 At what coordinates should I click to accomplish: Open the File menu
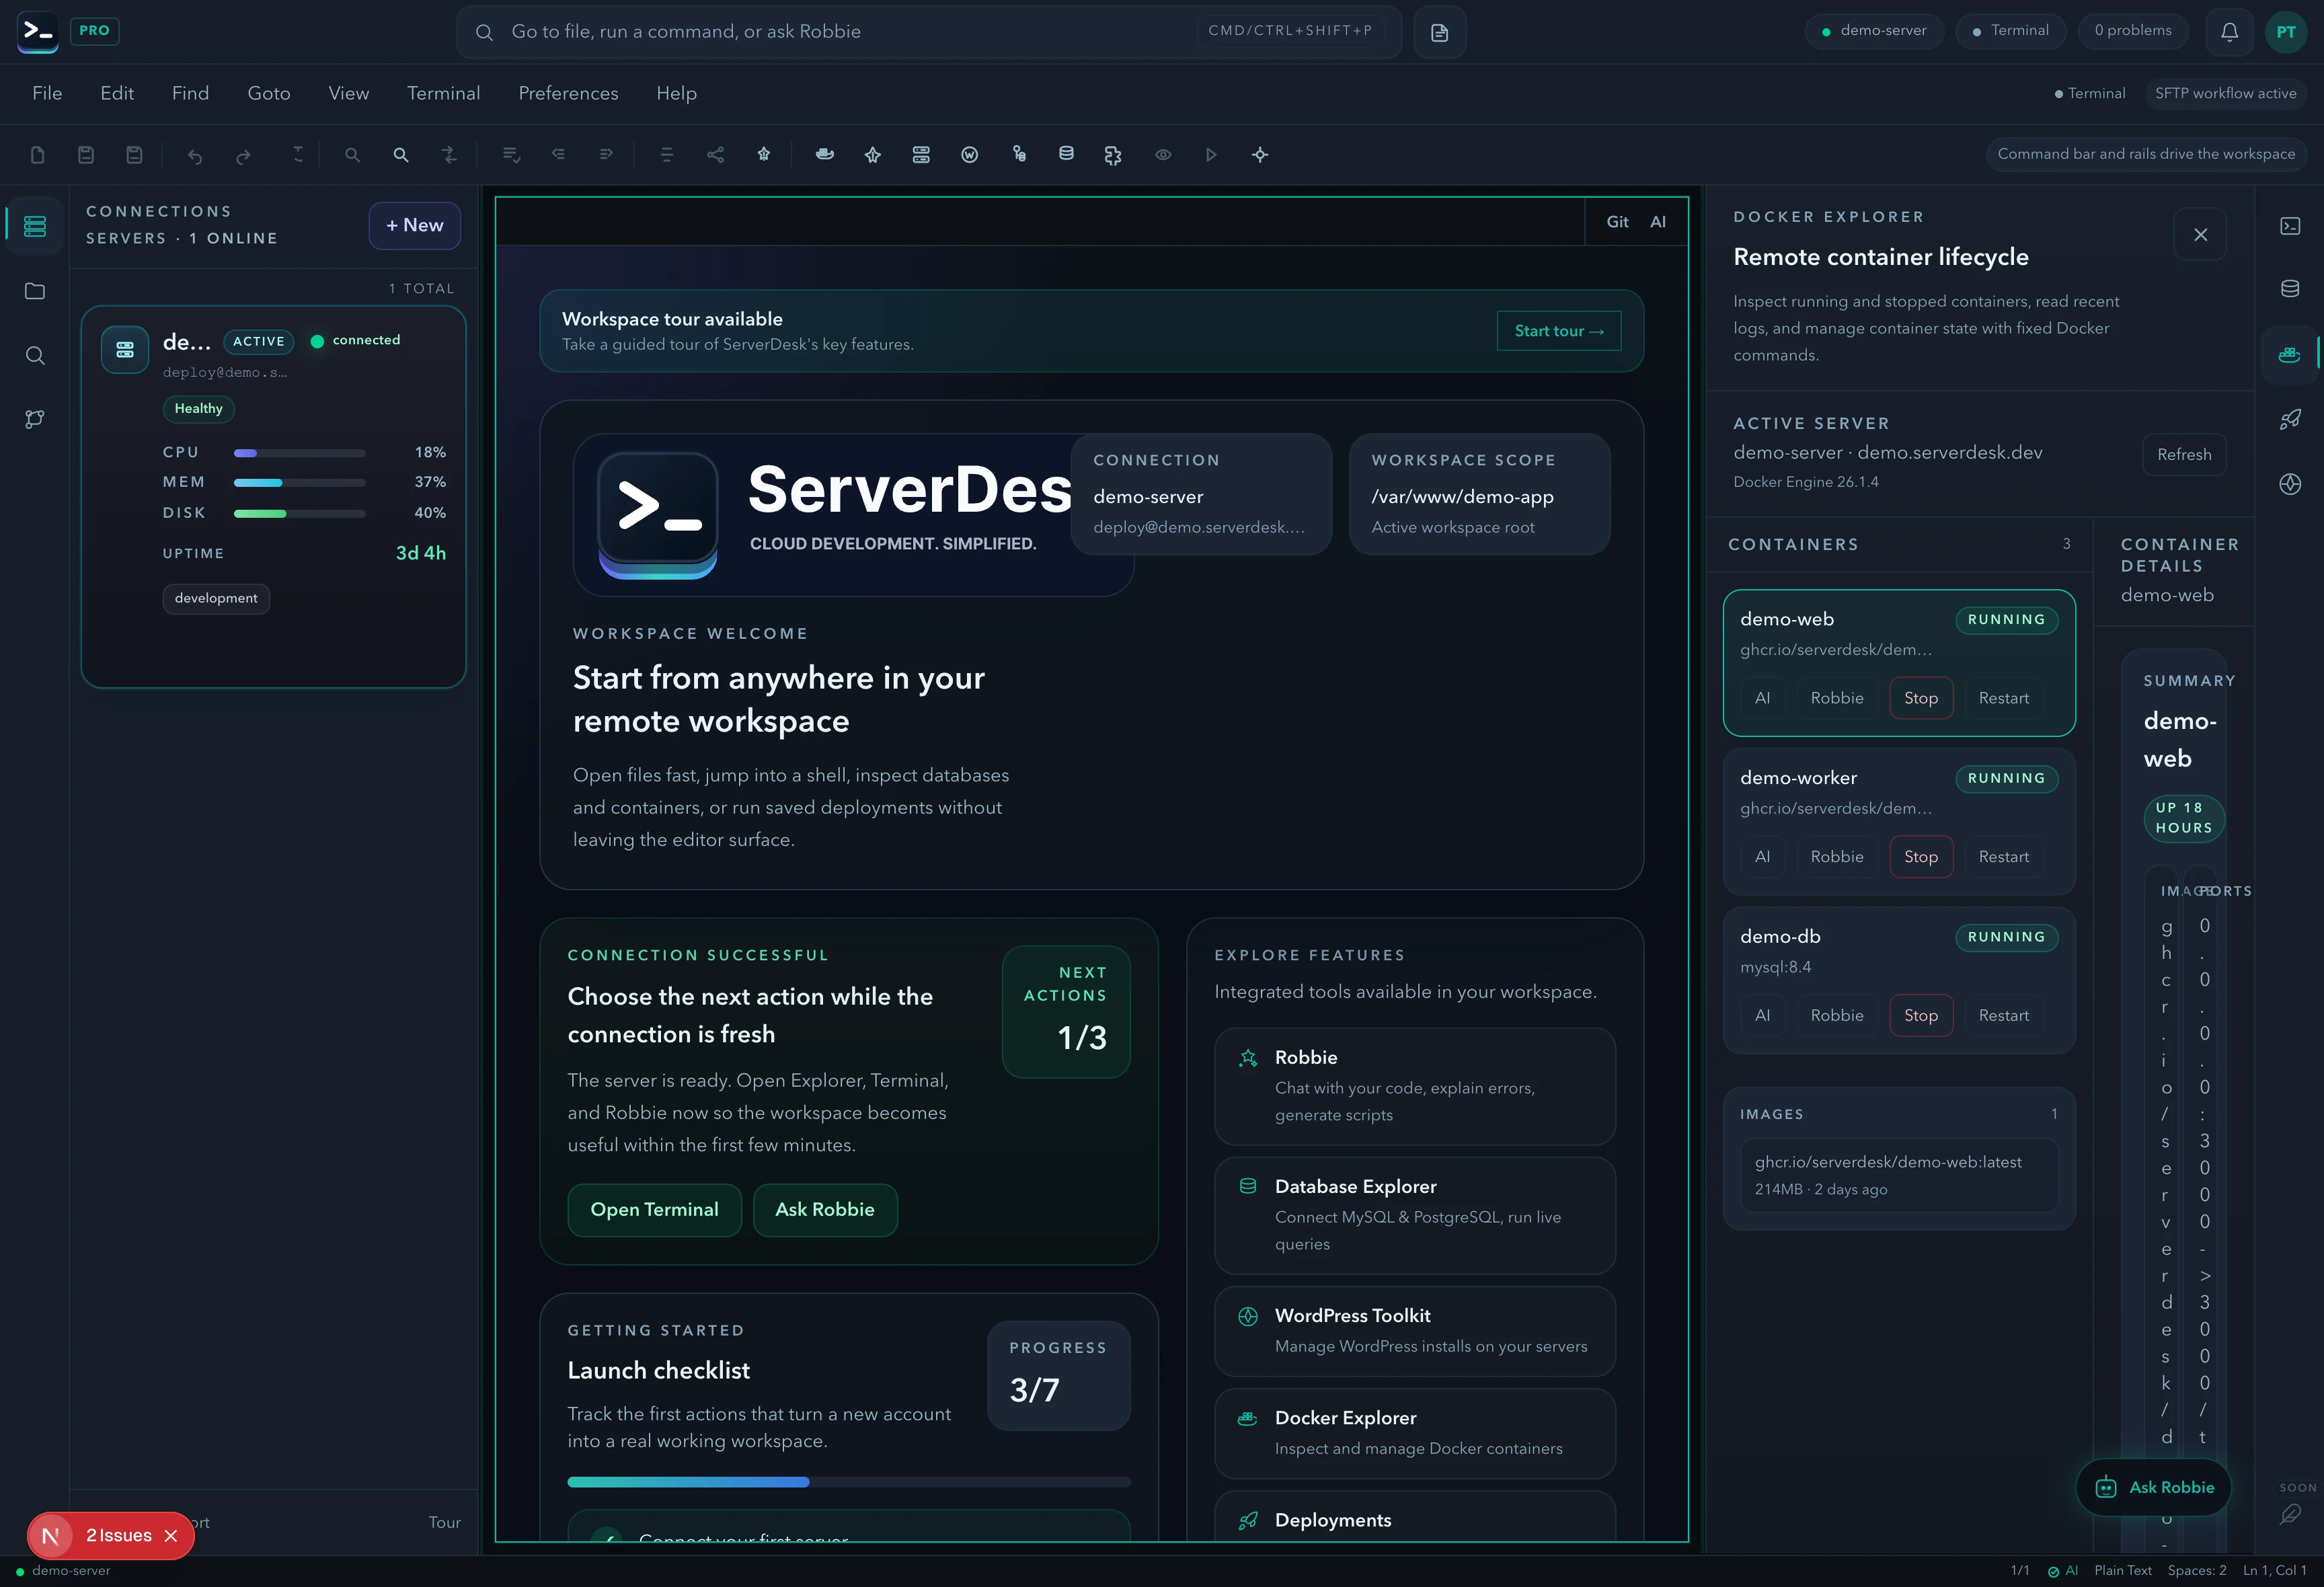pyautogui.click(x=47, y=93)
